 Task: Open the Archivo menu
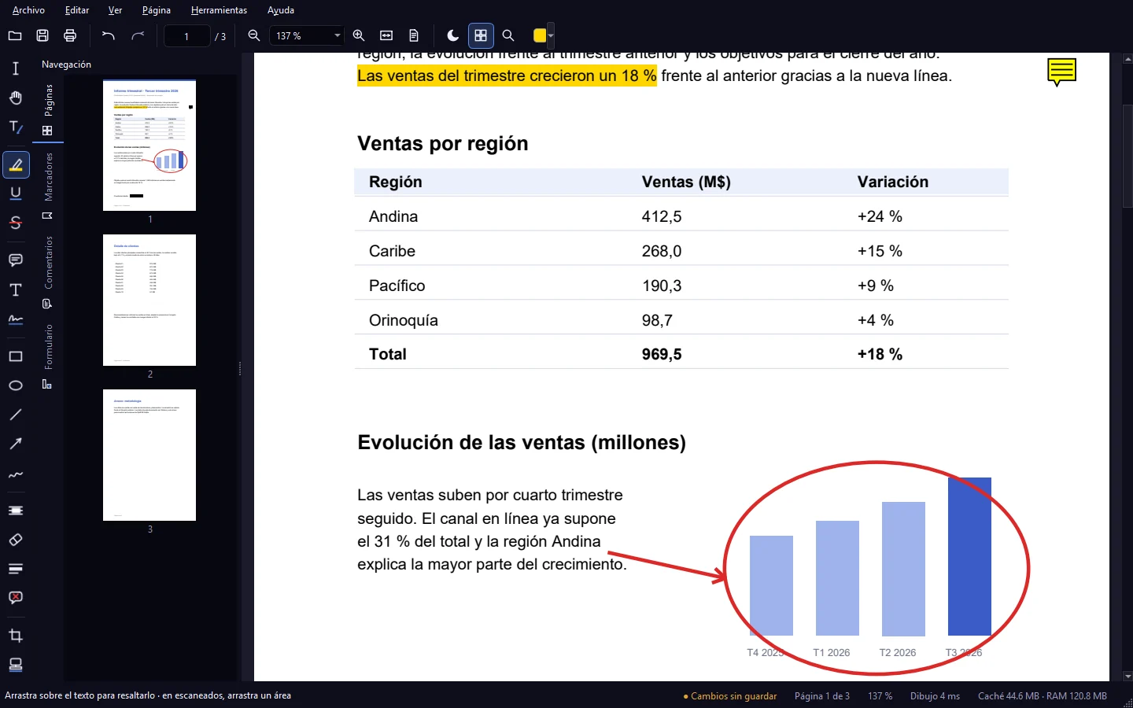point(28,10)
